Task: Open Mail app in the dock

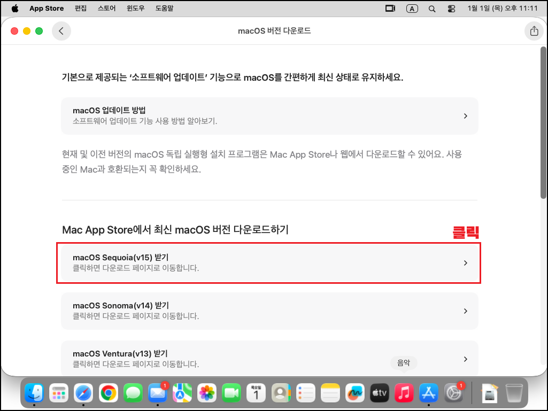Action: point(158,393)
